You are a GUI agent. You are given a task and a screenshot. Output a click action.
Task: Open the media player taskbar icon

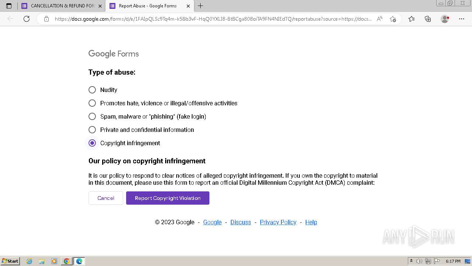tap(54, 261)
